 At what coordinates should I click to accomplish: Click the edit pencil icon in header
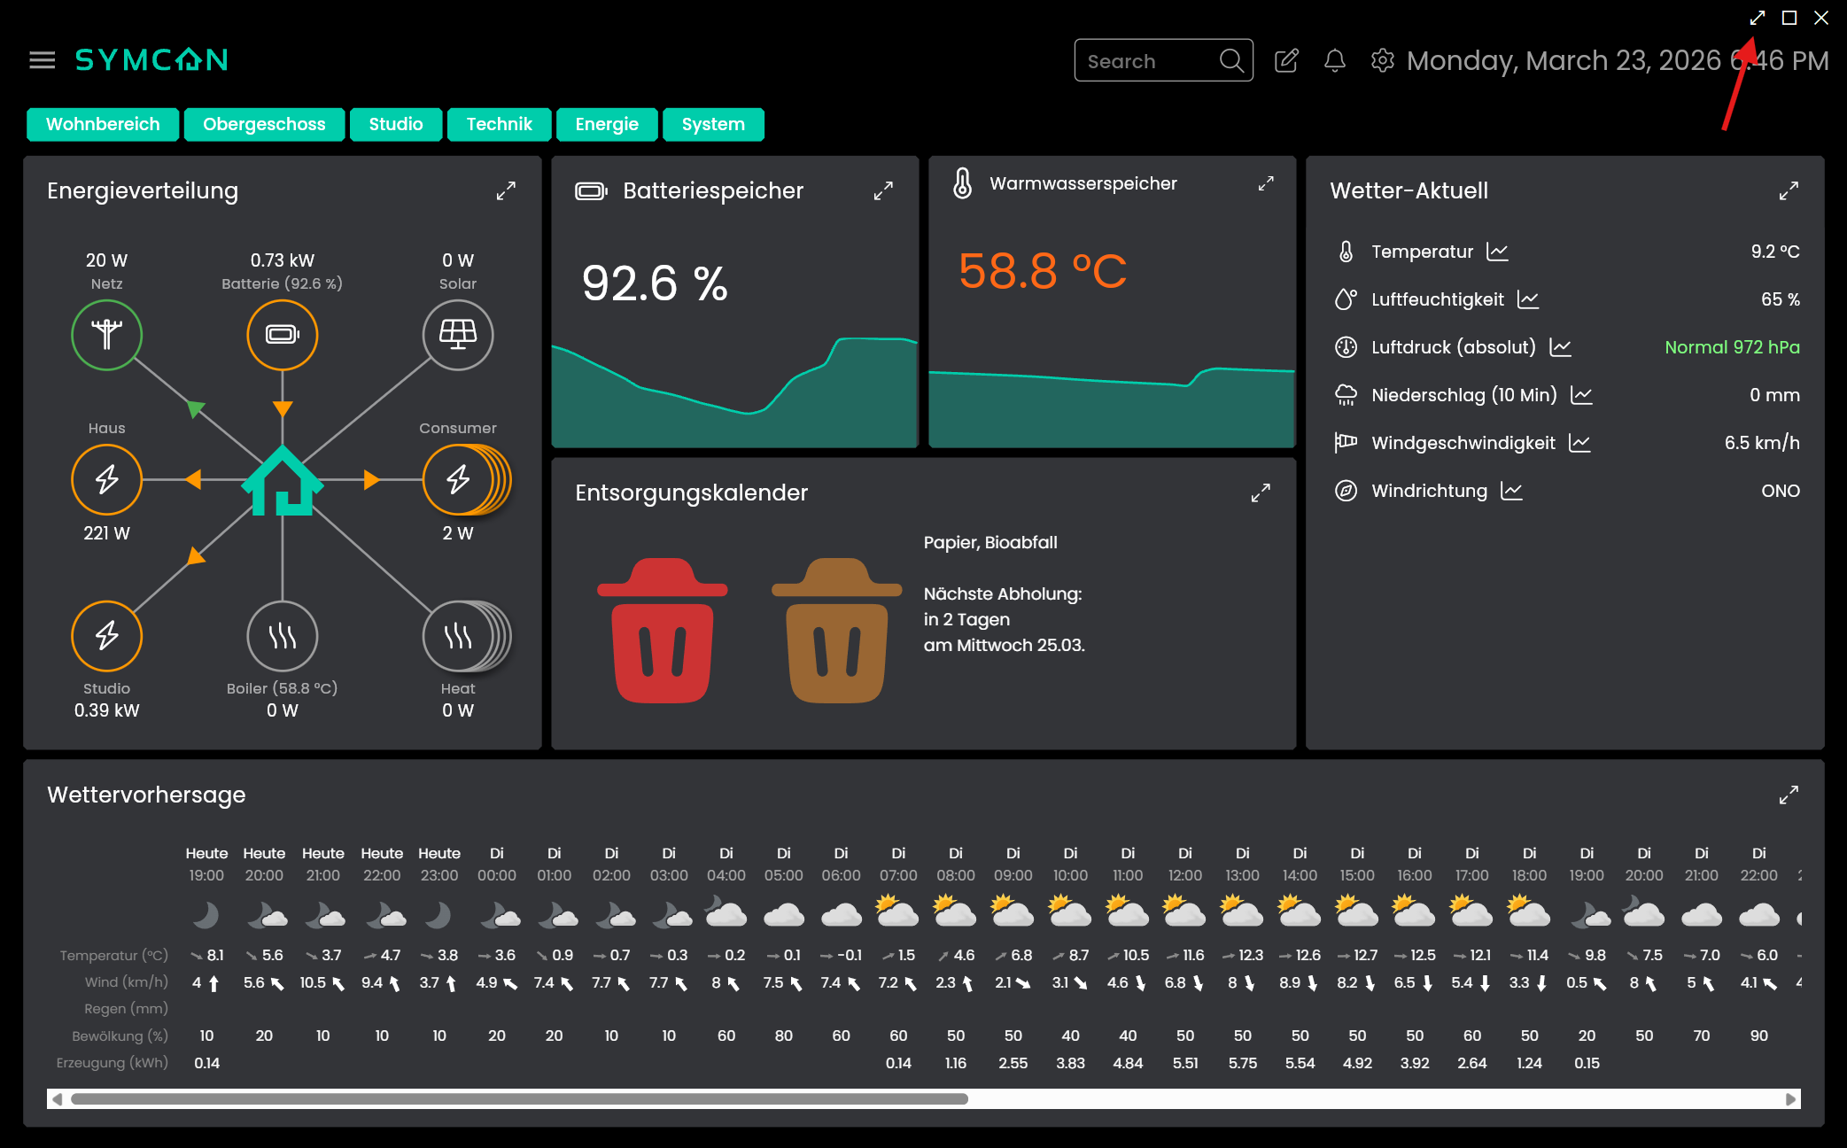pyautogui.click(x=1286, y=60)
